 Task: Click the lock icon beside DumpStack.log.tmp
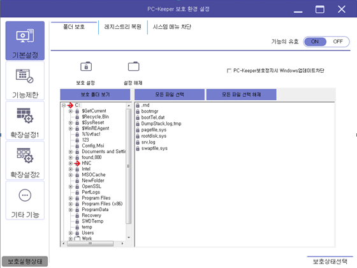tap(138, 124)
